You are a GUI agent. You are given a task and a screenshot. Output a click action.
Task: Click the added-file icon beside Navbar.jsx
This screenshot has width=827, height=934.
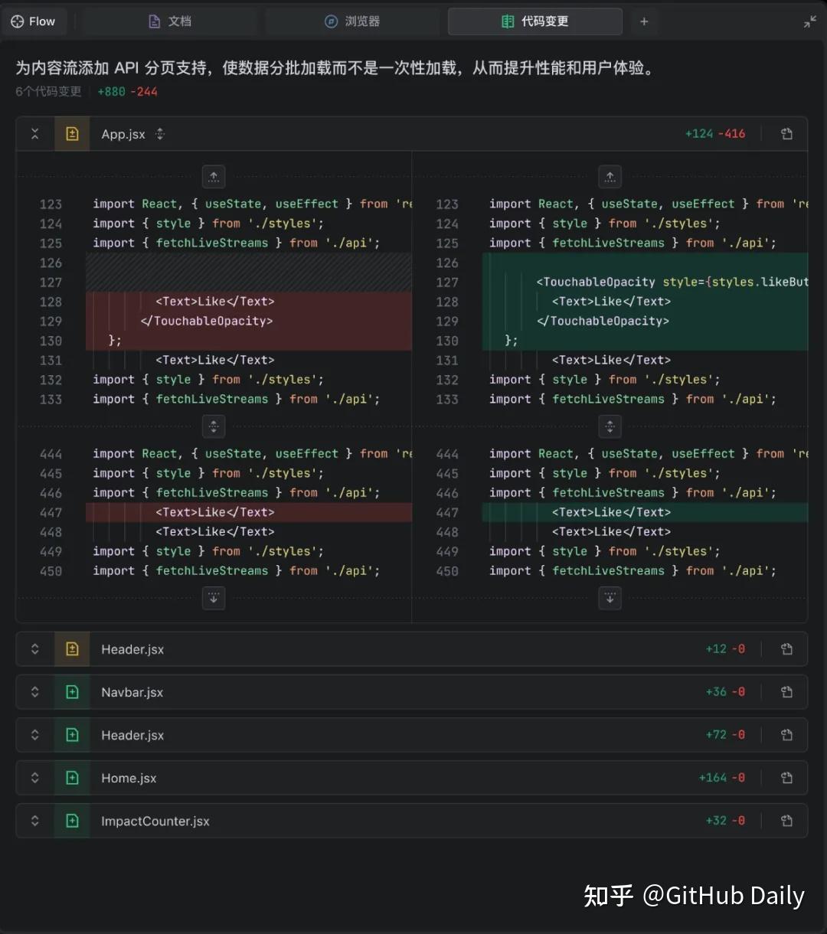pos(72,692)
